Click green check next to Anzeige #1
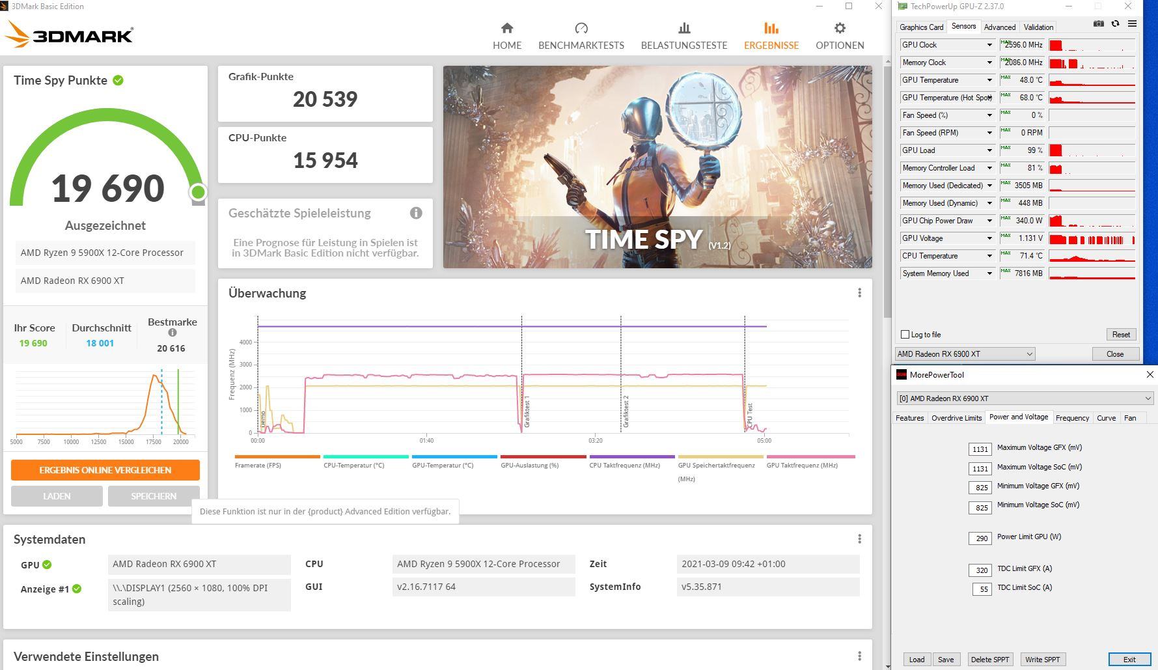Screen dimensions: 1158x670 (77, 589)
